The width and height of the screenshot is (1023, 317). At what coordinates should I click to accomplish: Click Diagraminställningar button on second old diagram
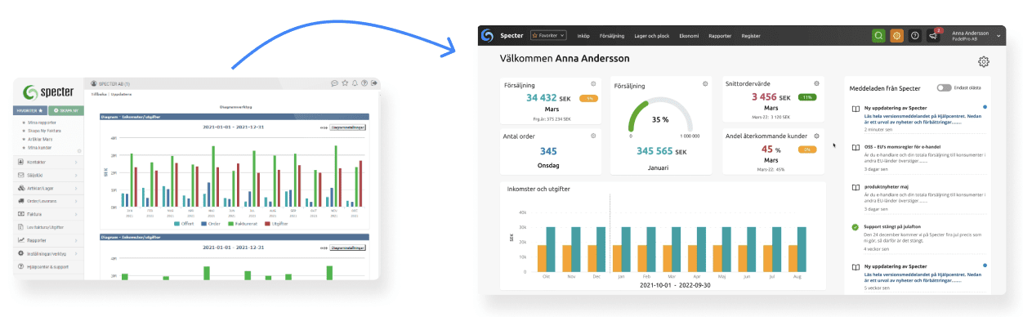tap(348, 248)
